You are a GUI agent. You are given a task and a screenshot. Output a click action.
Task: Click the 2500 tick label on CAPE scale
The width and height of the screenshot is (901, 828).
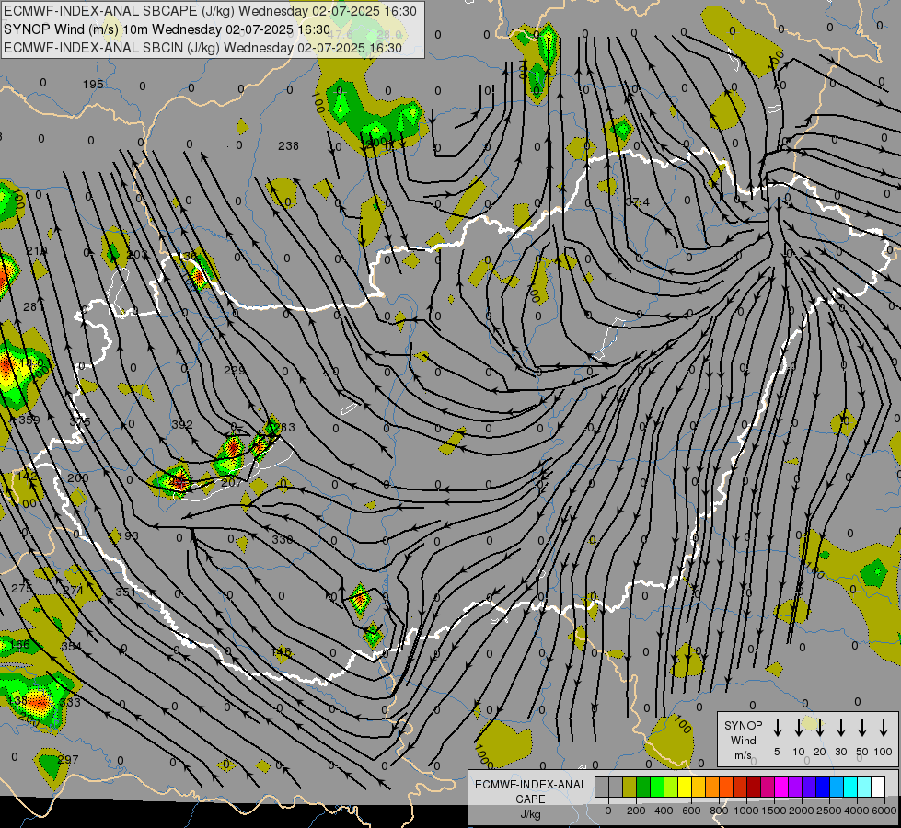[828, 811]
